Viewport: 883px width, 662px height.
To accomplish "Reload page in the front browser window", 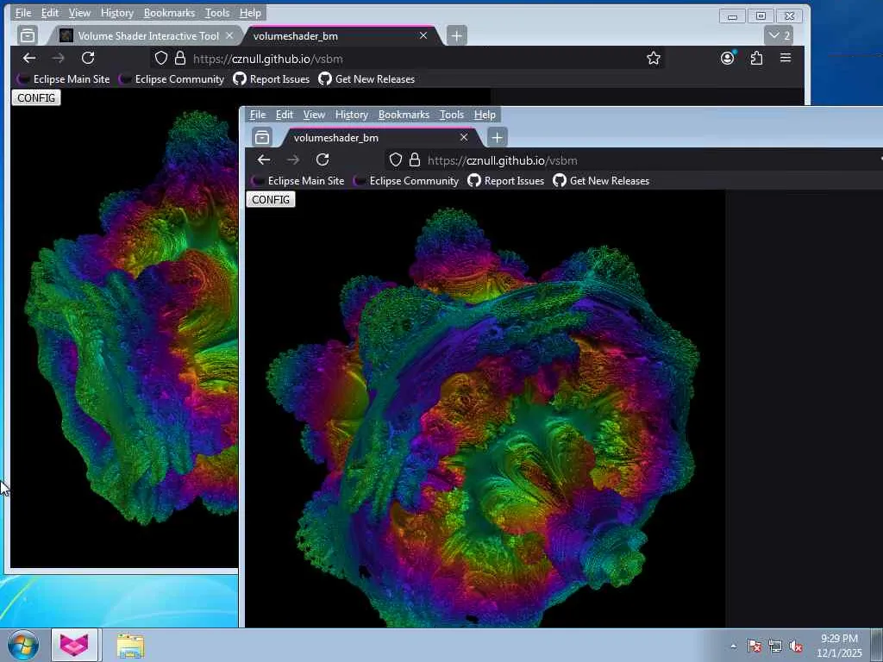I will [323, 159].
